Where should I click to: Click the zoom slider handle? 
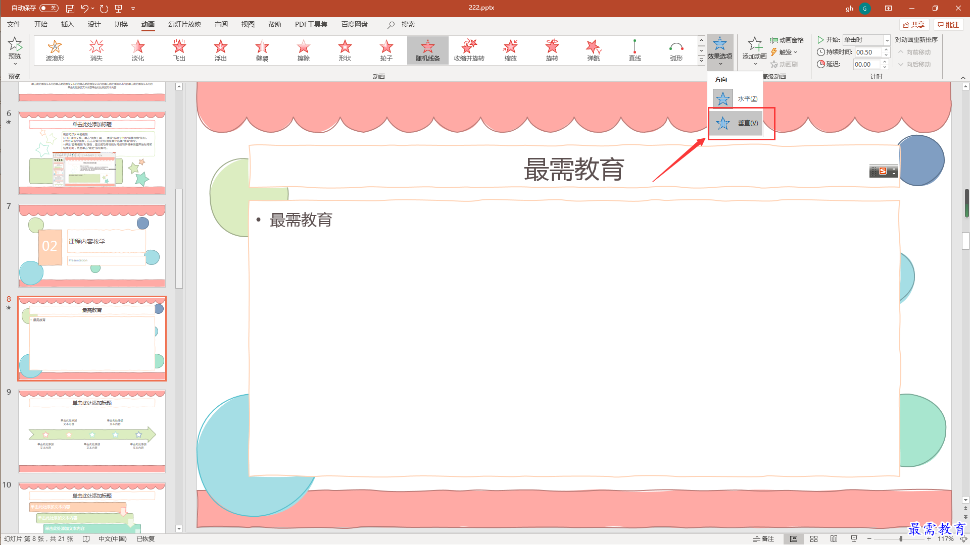pos(901,539)
